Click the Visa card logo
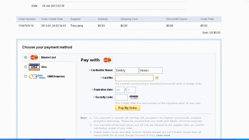 (x=34, y=67)
